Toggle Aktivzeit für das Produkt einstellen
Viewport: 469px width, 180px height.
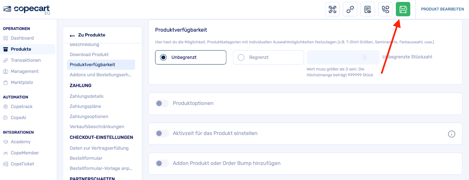click(162, 134)
